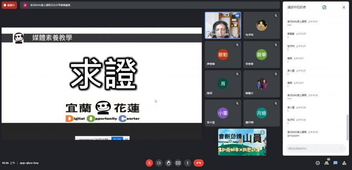Select the 小靈 participant tile
352x170 pixels.
223,113
